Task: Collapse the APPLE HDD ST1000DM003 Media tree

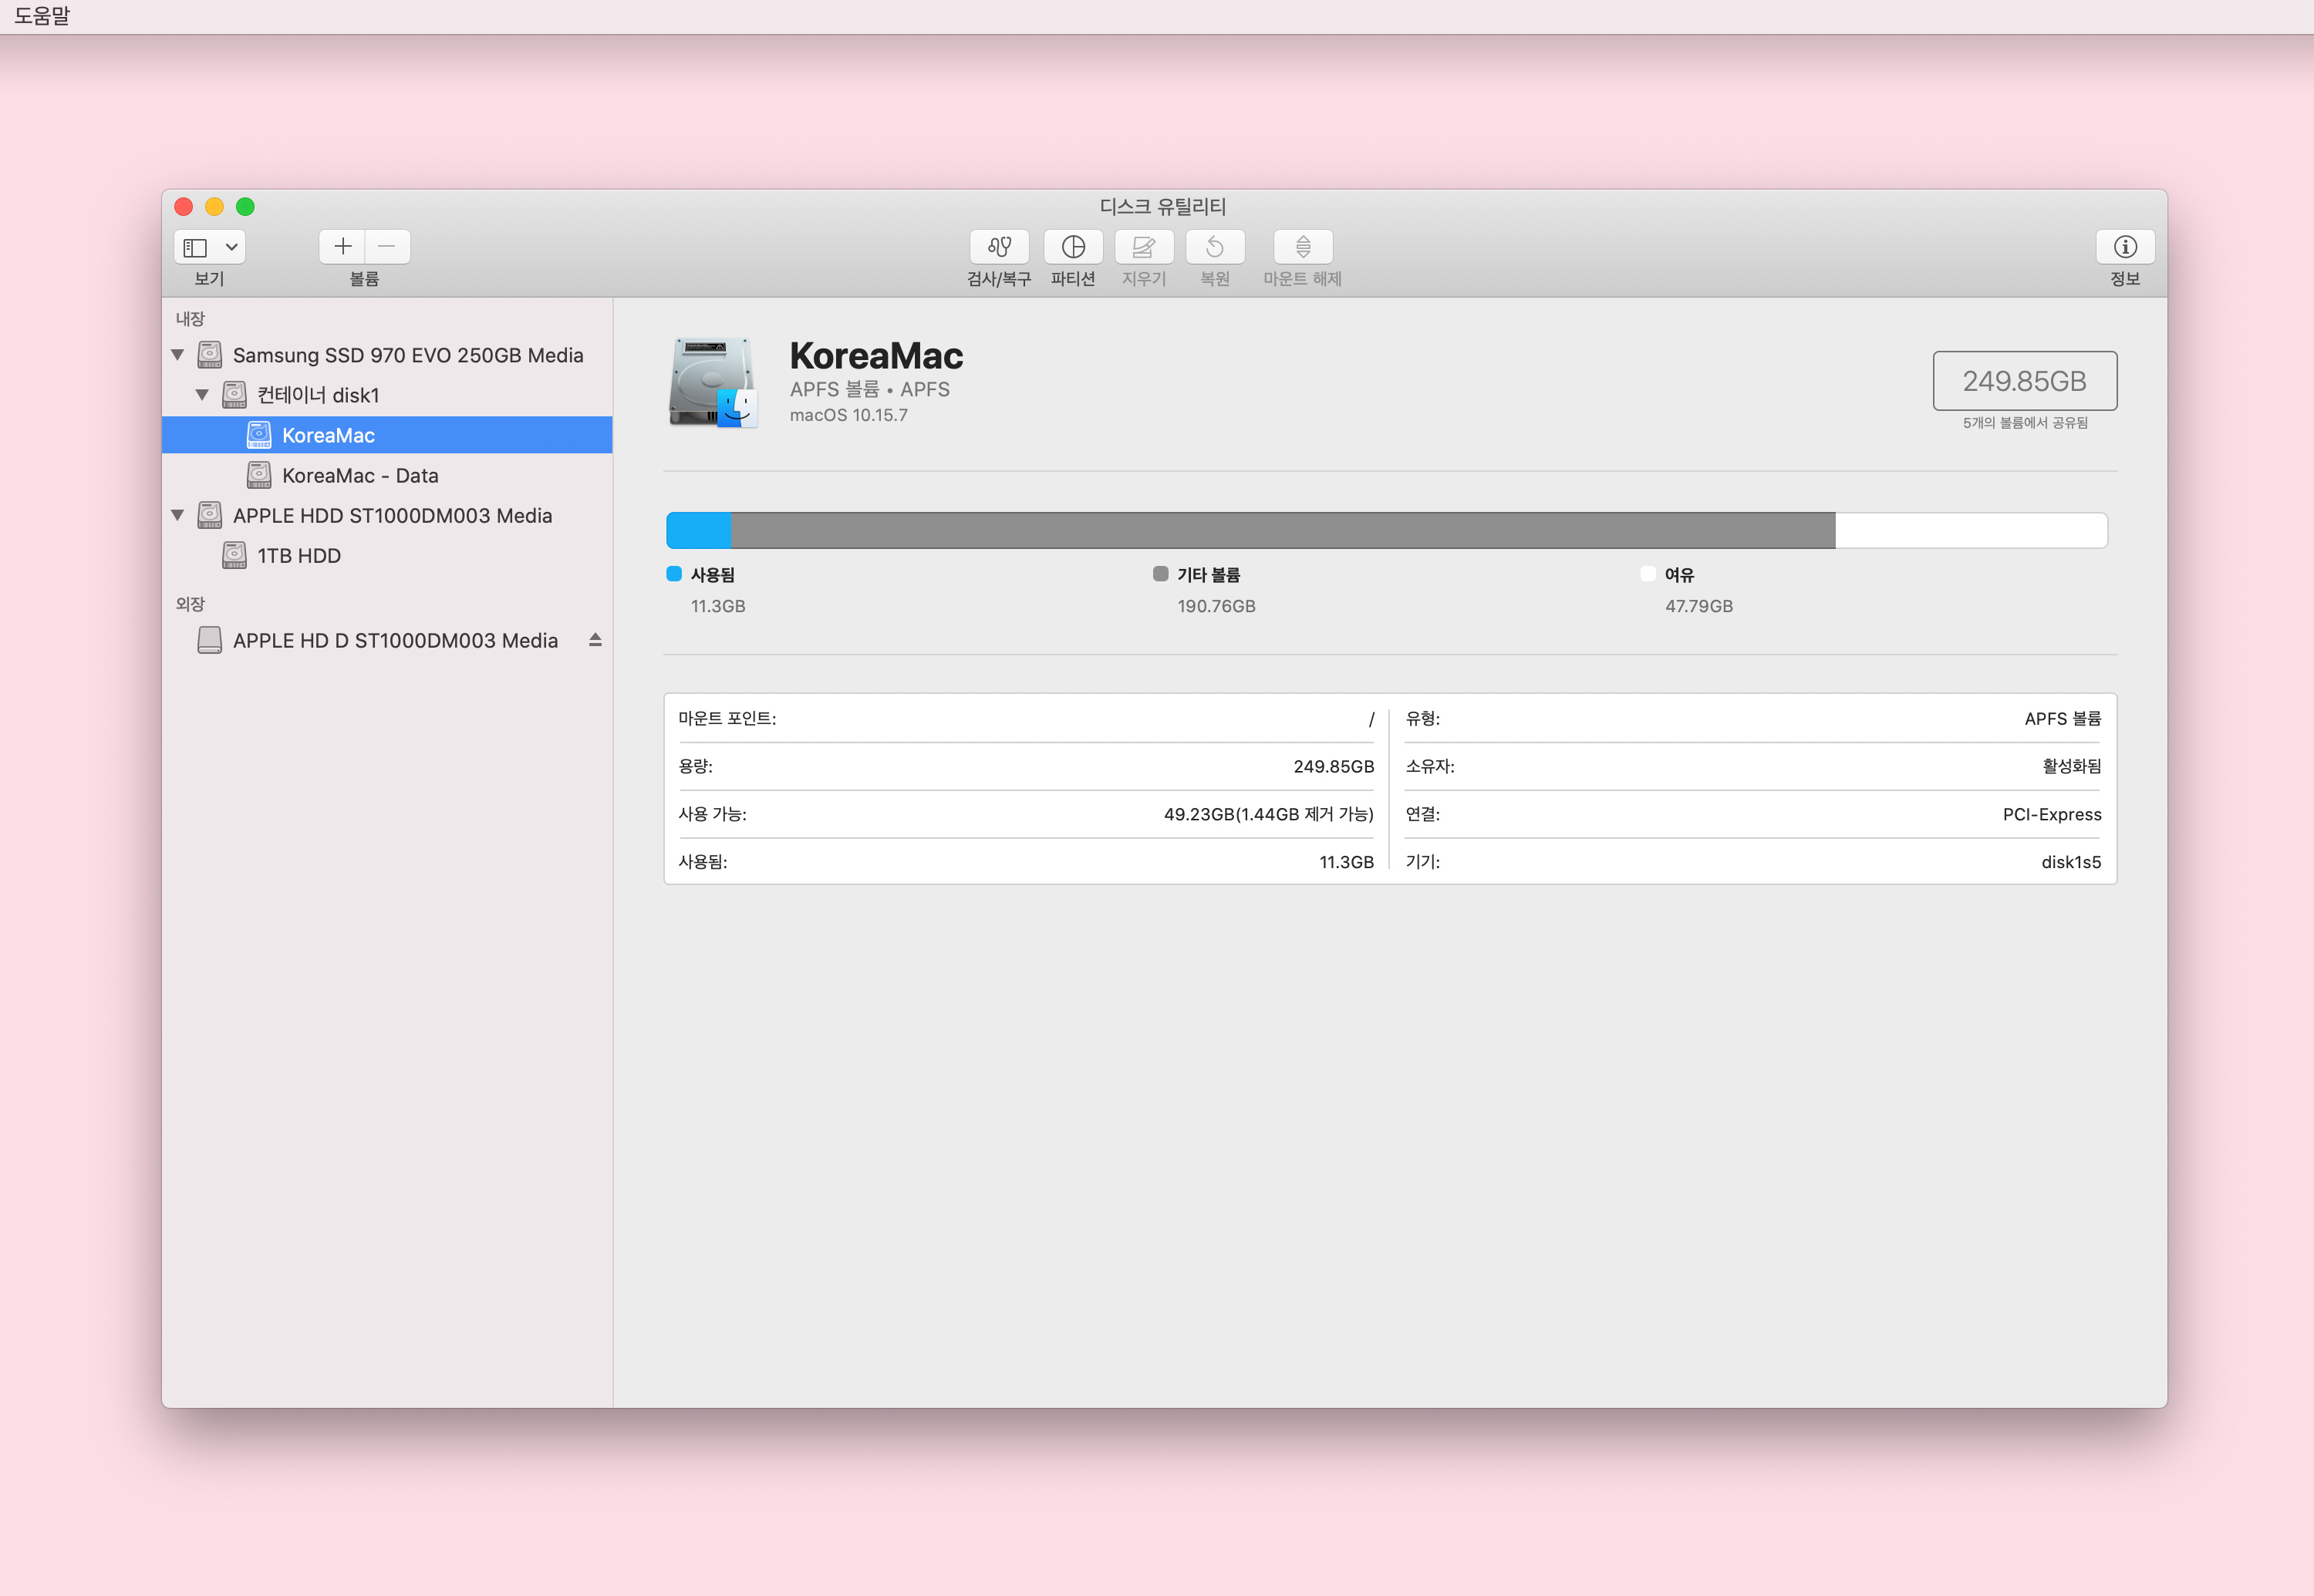Action: tap(178, 516)
